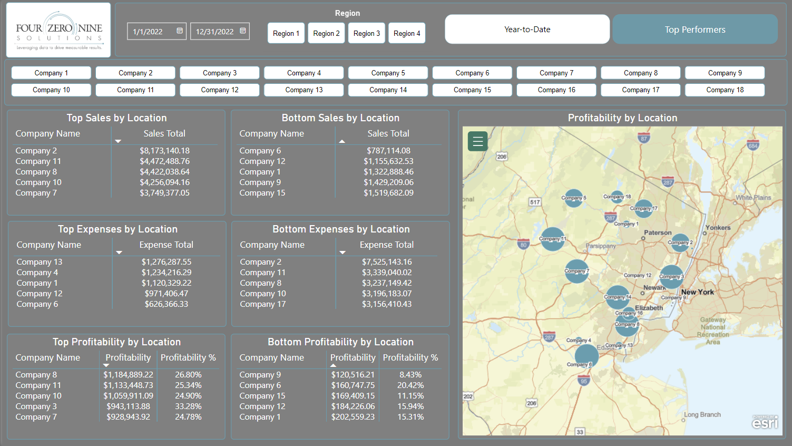Toggle sort arrow in Bottom Profitability table
This screenshot has height=446, width=792.
[333, 365]
